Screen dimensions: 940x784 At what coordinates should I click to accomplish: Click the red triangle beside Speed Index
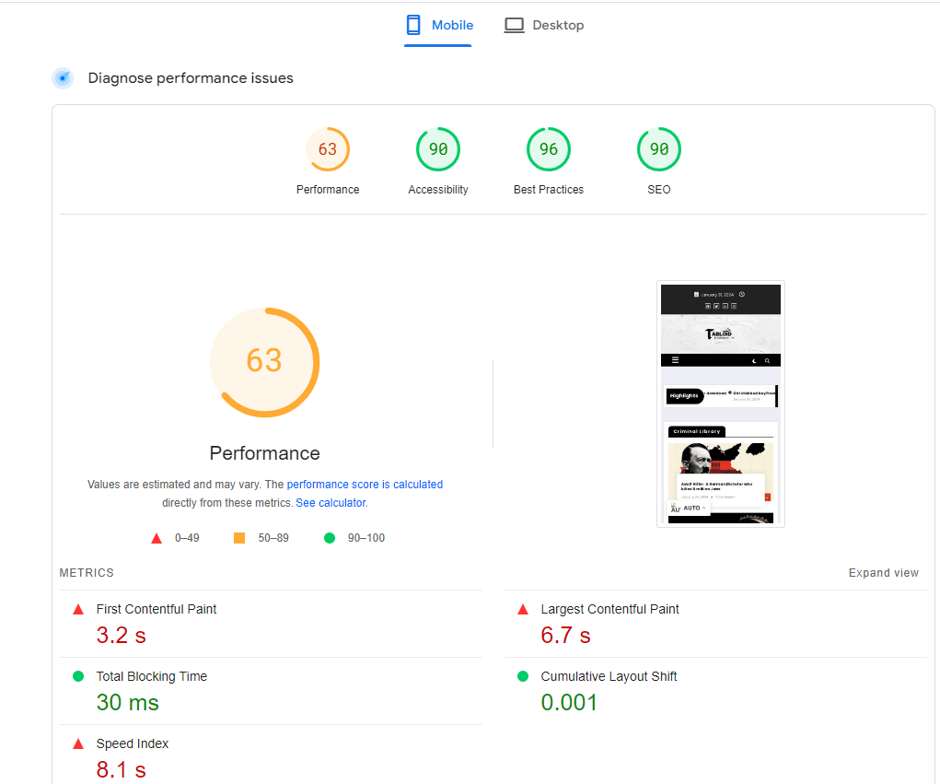(78, 743)
